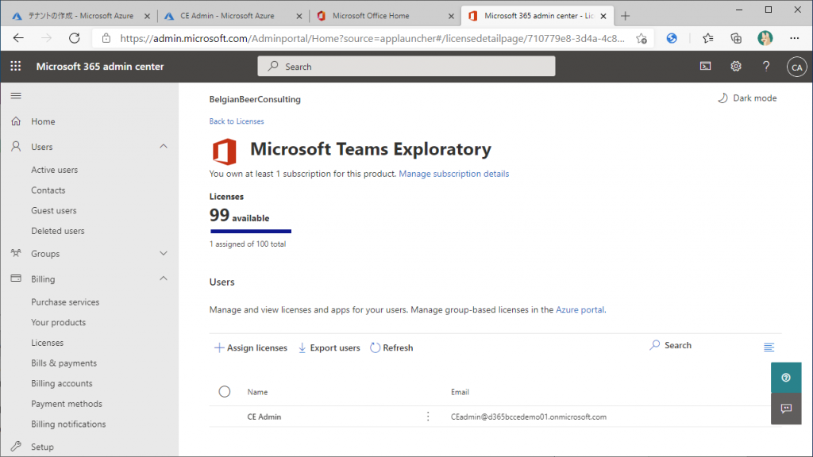Open the floating help widget icon

[786, 378]
